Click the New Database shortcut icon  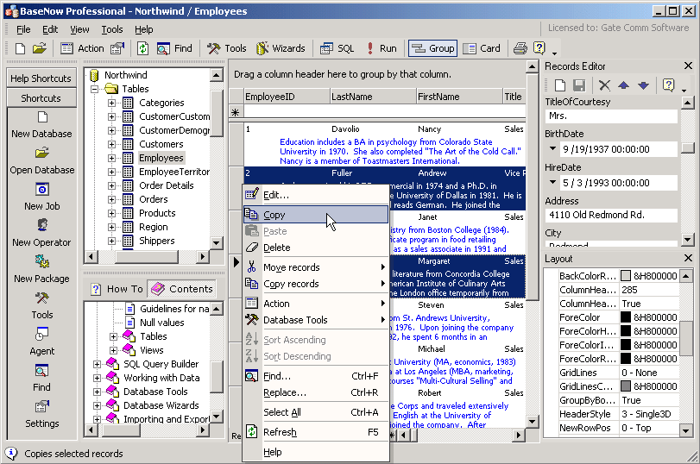(41, 117)
